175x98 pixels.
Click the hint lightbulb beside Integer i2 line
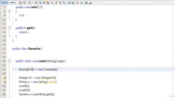click(5, 78)
